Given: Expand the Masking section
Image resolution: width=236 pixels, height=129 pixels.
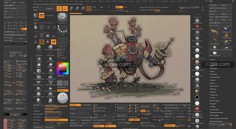Looking at the screenshot, I should (213, 89).
